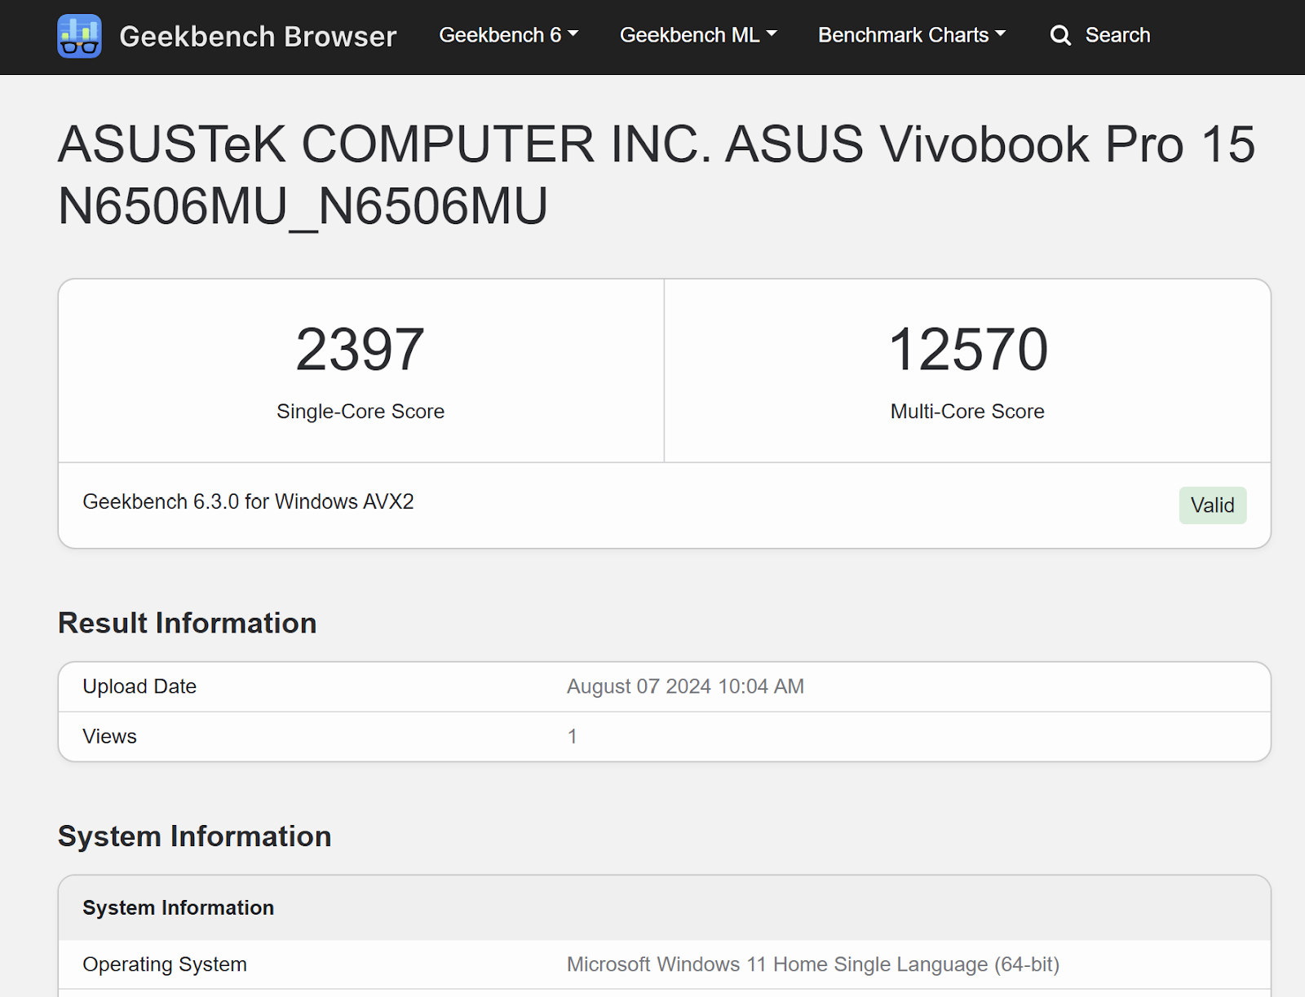This screenshot has width=1305, height=997.
Task: Click the Result Information heading
Action: [188, 623]
